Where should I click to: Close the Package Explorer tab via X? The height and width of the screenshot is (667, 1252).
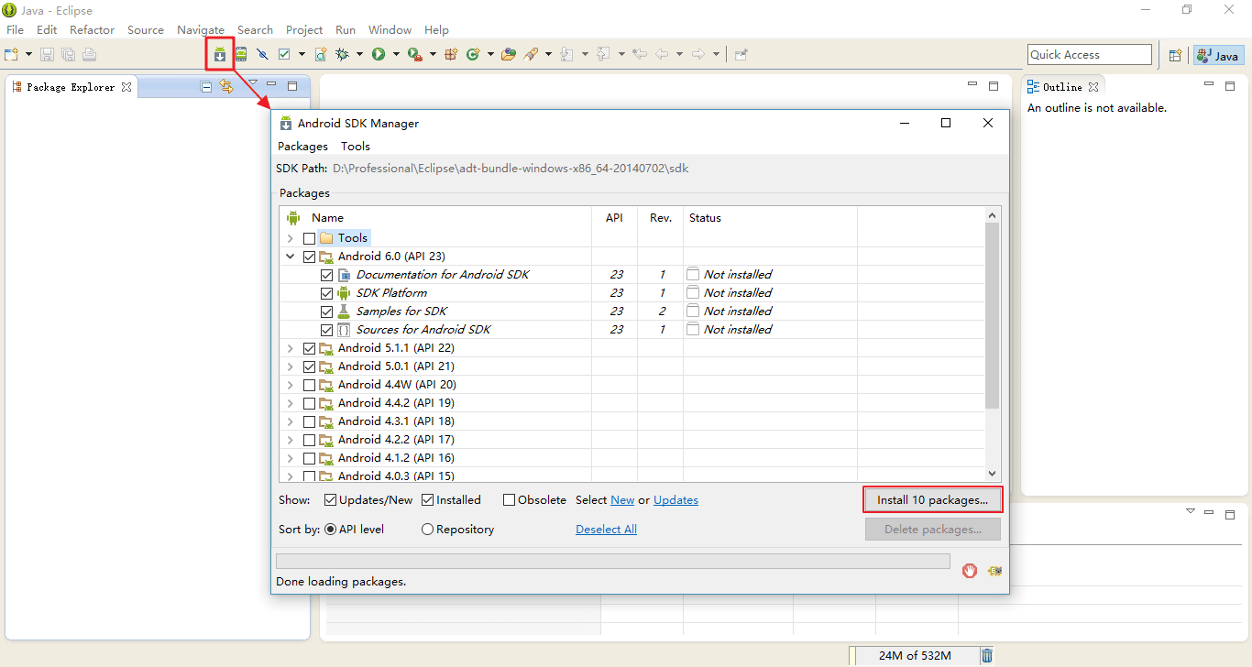(126, 87)
